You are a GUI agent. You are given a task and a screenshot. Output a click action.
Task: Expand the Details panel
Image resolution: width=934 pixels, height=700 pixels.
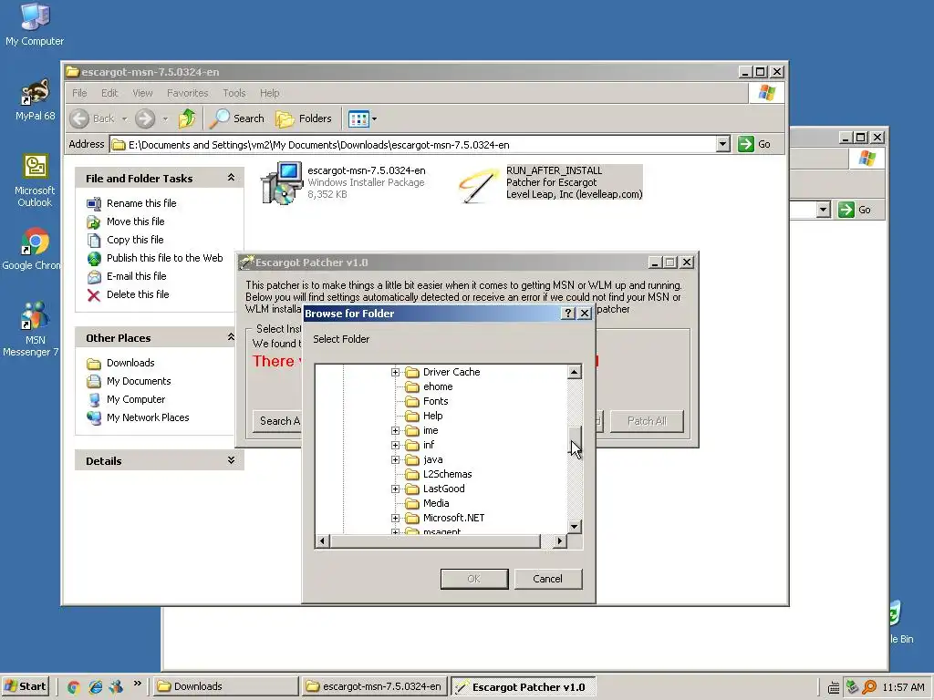[231, 460]
